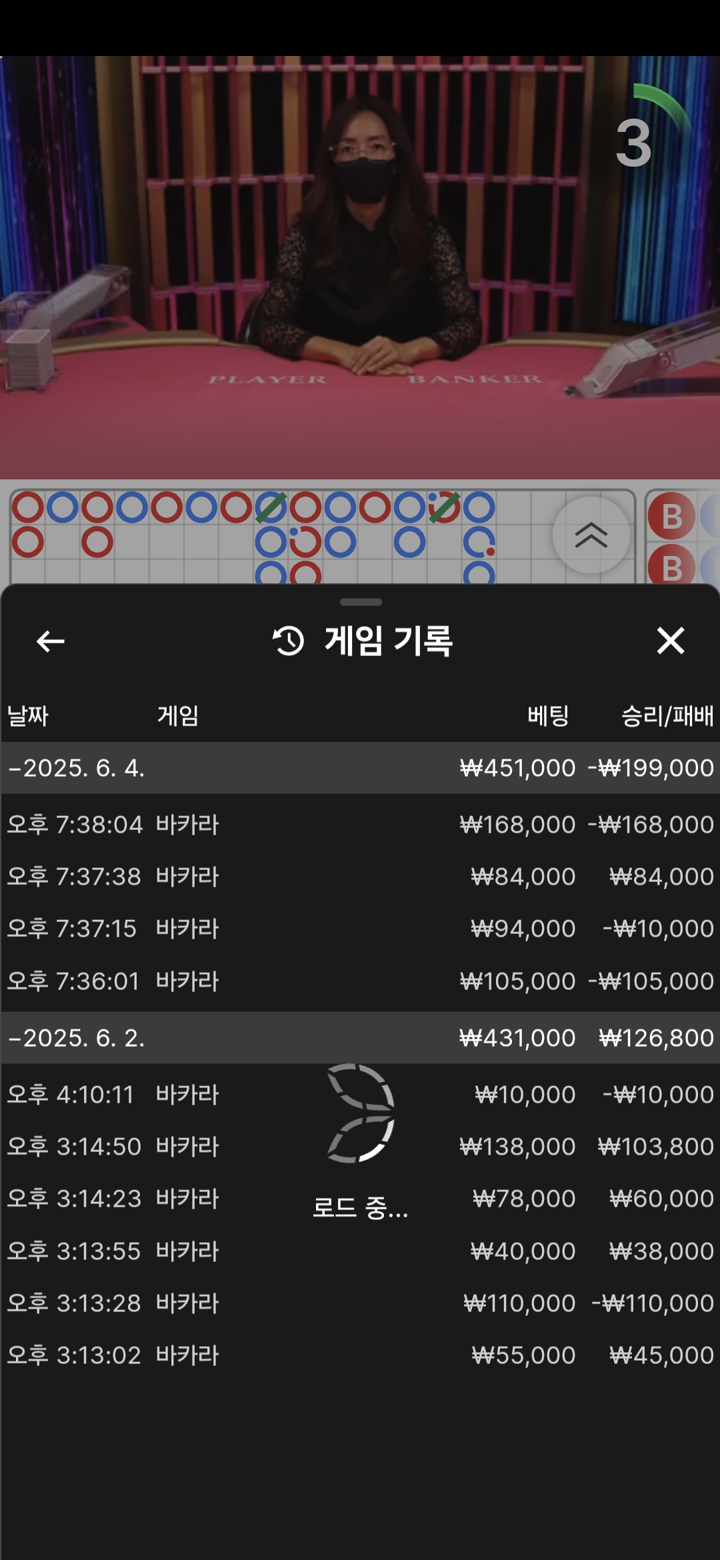This screenshot has width=720, height=1560.
Task: Open the 7:37:38 baccarat record
Action: pos(360,877)
